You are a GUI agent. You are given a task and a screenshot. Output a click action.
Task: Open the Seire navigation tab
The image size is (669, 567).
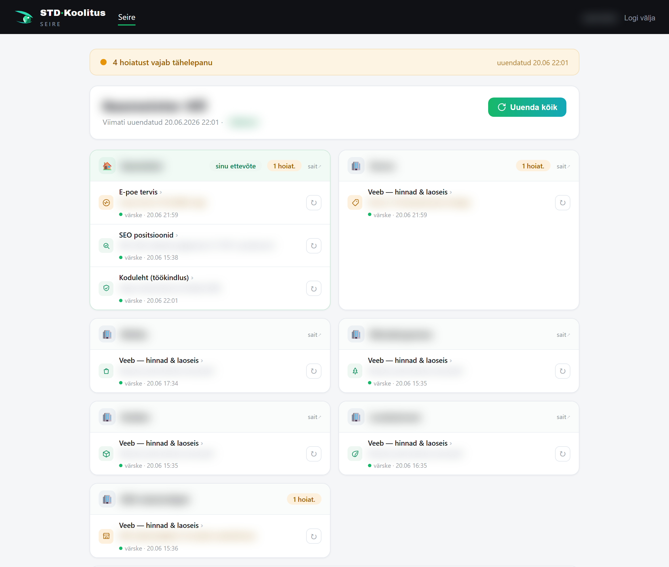click(127, 17)
